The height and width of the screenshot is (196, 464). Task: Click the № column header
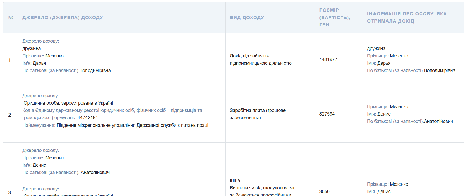pyautogui.click(x=11, y=18)
